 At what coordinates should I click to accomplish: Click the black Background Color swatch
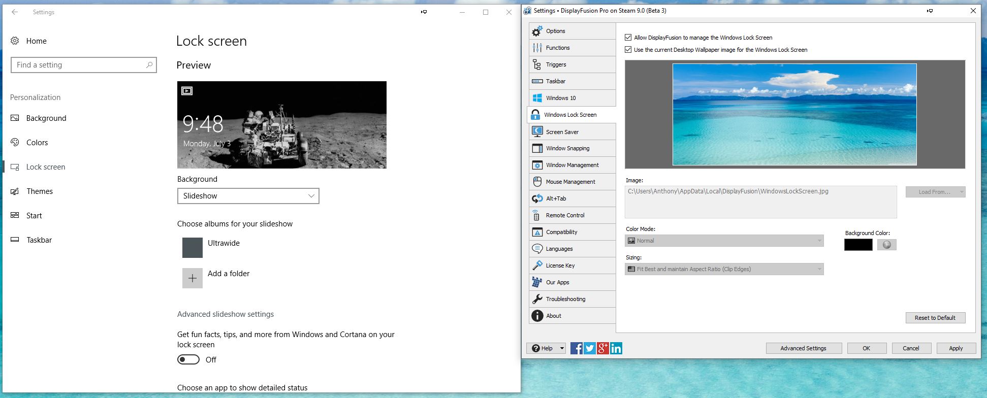tap(858, 245)
